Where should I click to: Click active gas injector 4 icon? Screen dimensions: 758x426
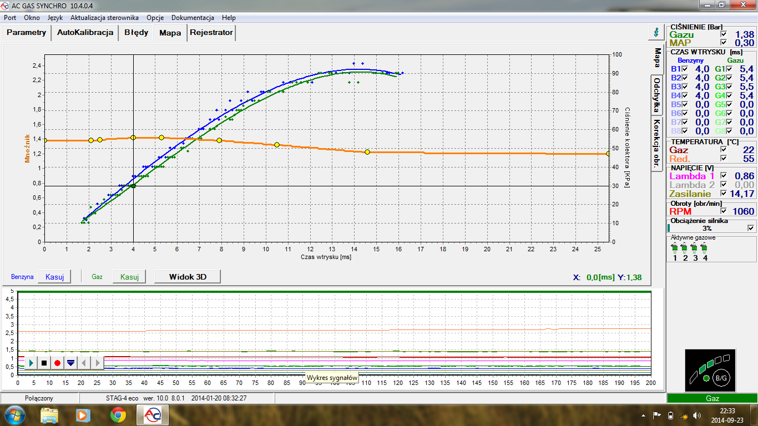point(705,247)
